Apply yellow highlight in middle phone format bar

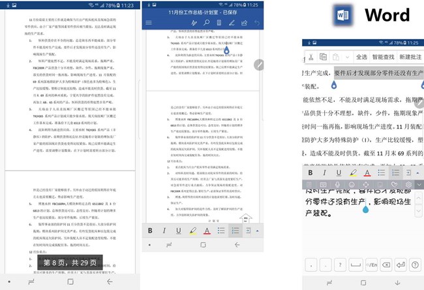[x=193, y=231]
